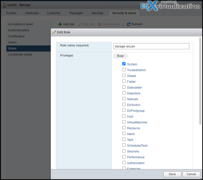Open the Network privilege group link

(x=133, y=99)
